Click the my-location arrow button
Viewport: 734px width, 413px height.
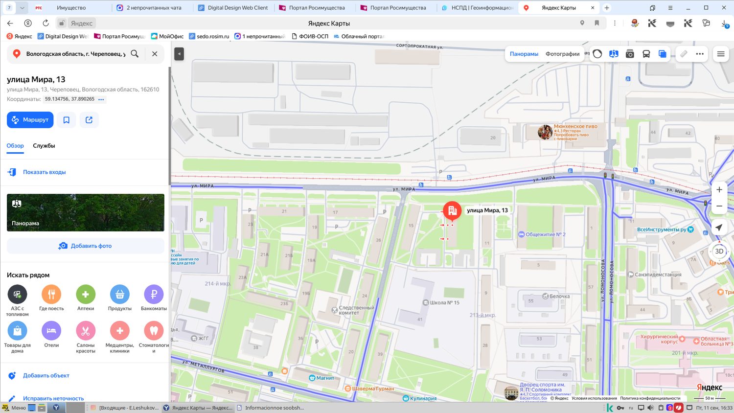point(719,228)
